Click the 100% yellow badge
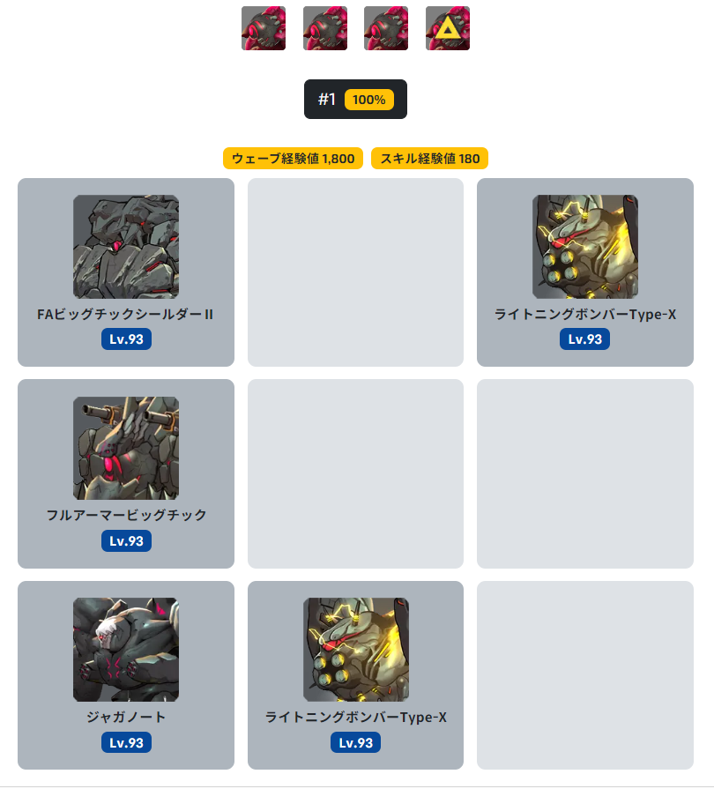 pos(368,100)
